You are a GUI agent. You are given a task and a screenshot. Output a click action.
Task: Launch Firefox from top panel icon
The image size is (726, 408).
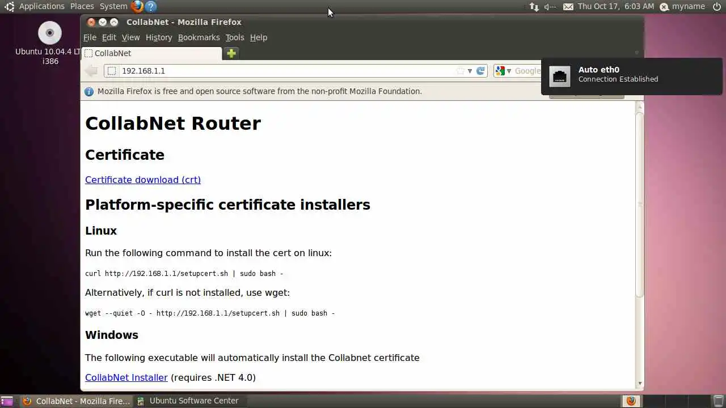point(137,7)
